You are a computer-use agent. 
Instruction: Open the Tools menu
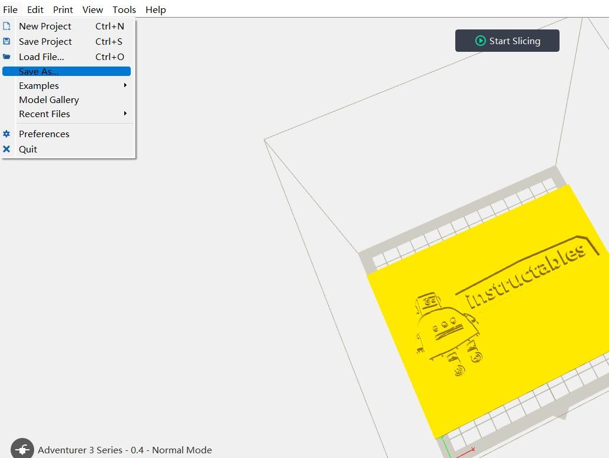coord(124,9)
